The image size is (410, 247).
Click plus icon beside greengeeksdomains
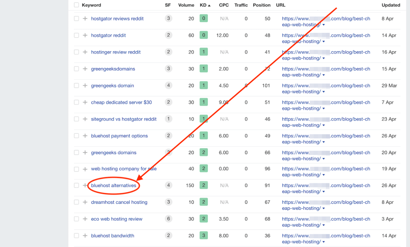(x=85, y=69)
